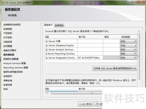Maximize the SQL Server 2008 setup window
Image resolution: width=146 pixels, height=109 pixels.
point(135,2)
